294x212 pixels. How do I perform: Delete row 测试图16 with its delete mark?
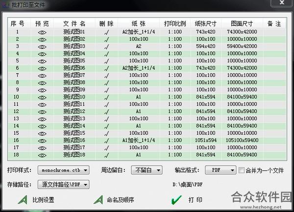pos(106,141)
